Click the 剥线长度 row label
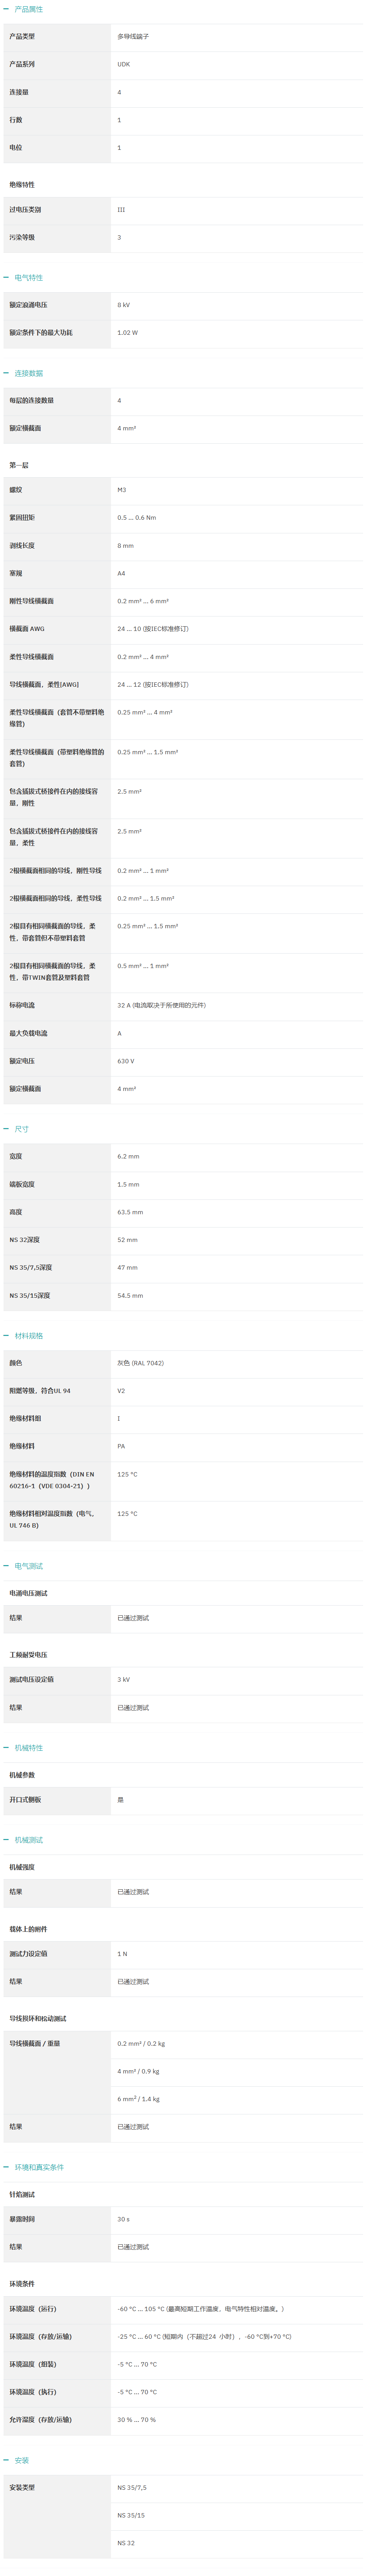The width and height of the screenshot is (365, 2576). coord(22,546)
